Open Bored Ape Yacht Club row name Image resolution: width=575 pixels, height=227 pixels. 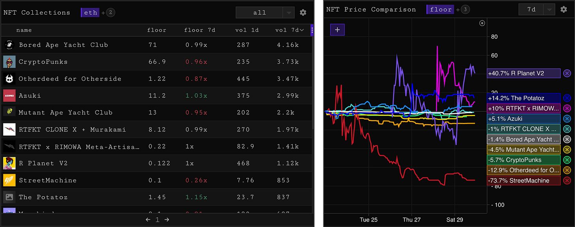coord(63,45)
